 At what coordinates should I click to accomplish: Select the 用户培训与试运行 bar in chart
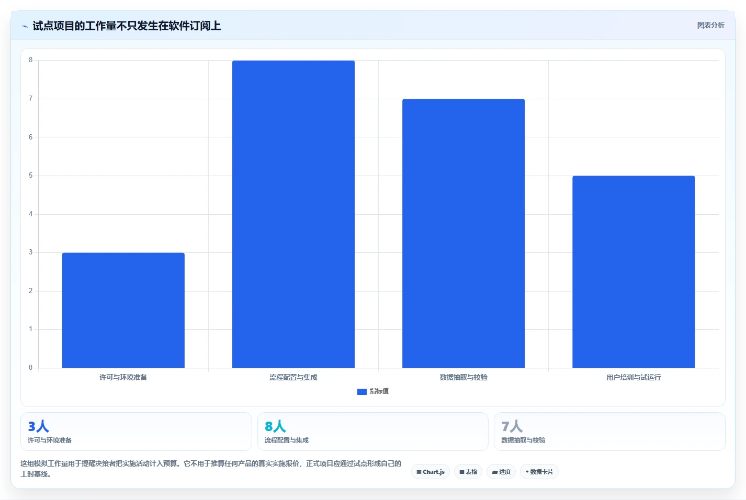coord(634,272)
